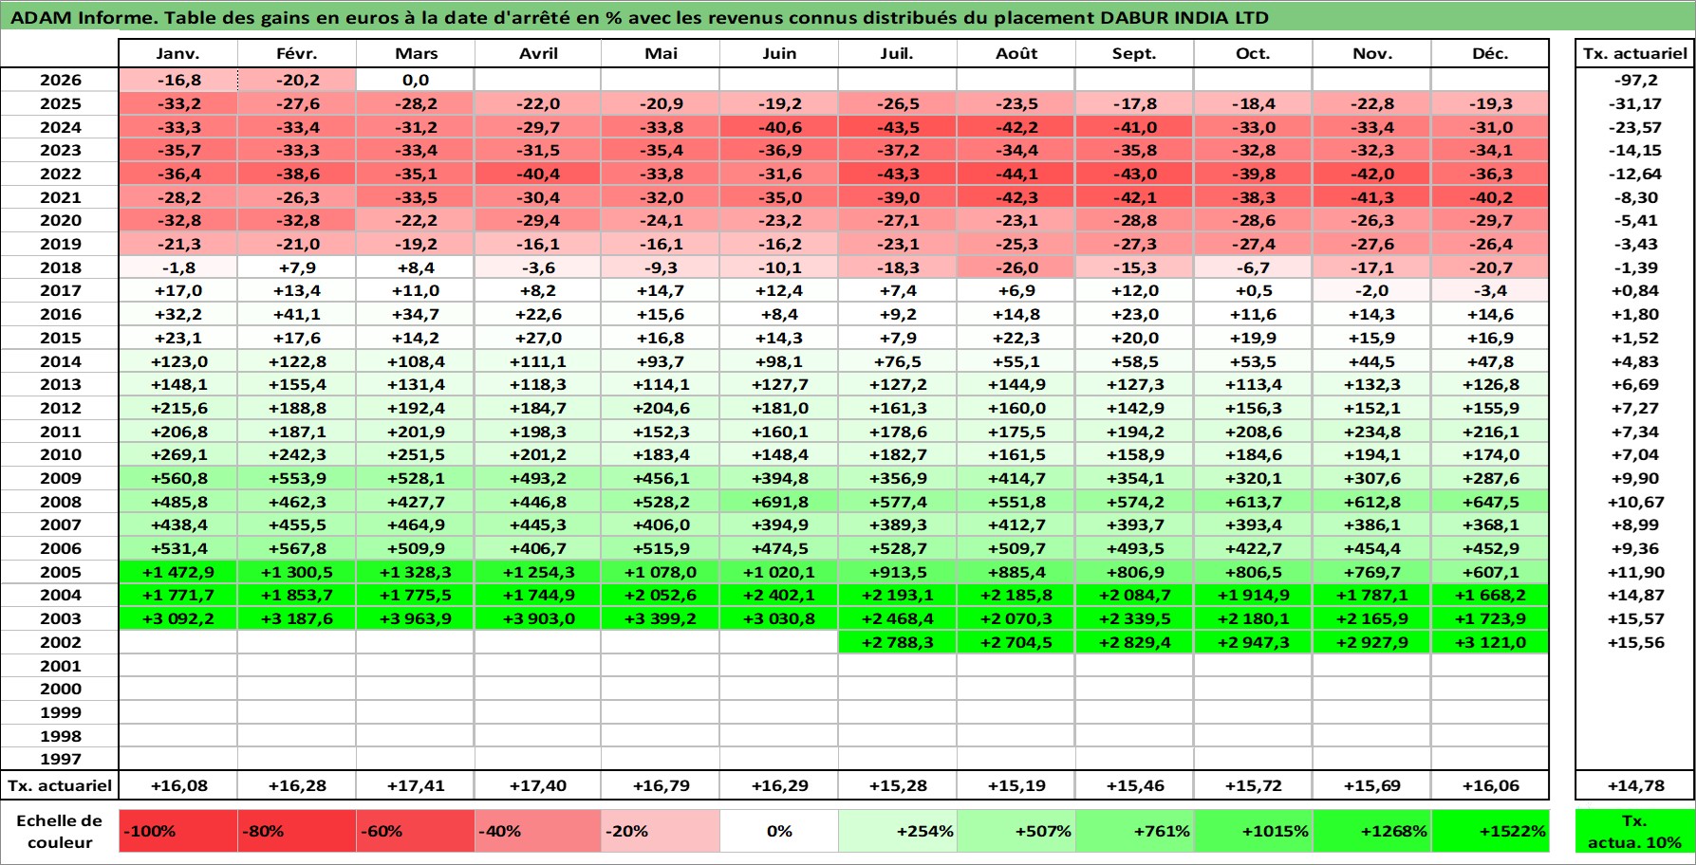Click the +215,6 cell in January 2012
This screenshot has width=1696, height=865.
[178, 408]
